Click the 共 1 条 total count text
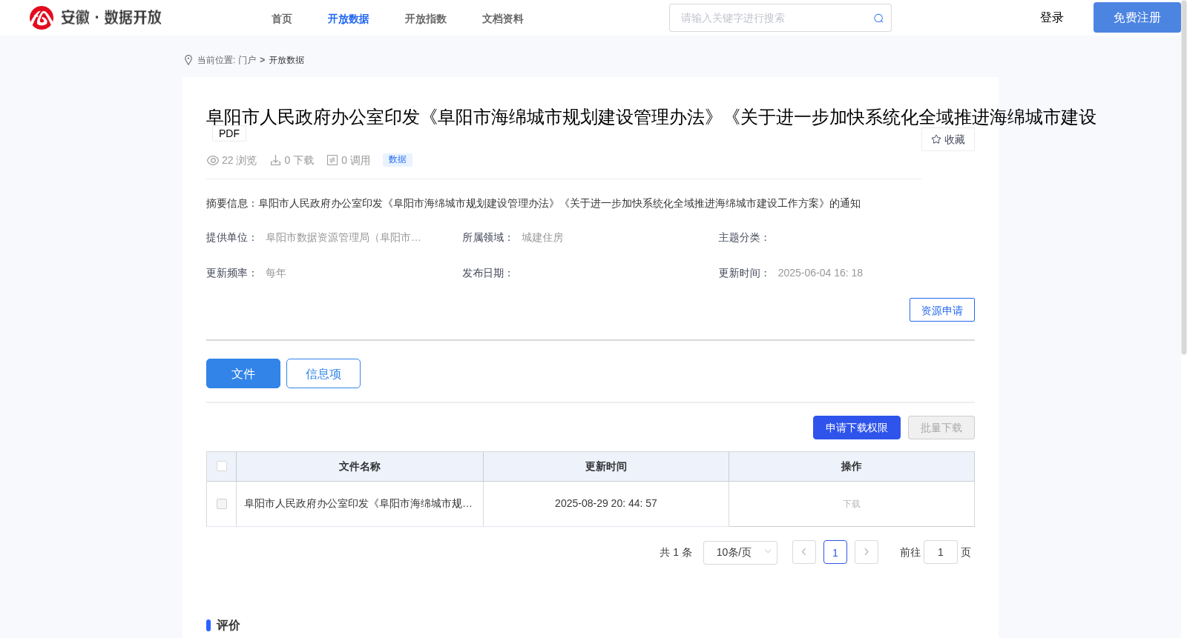 676,553
